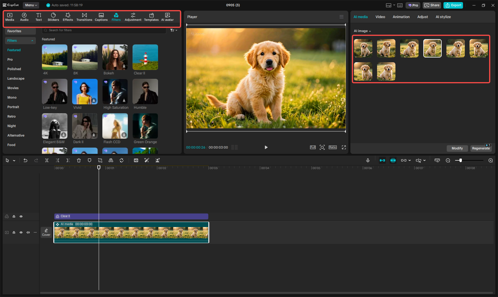Image resolution: width=498 pixels, height=297 pixels.
Task: Crop the video clip
Action: click(x=100, y=160)
